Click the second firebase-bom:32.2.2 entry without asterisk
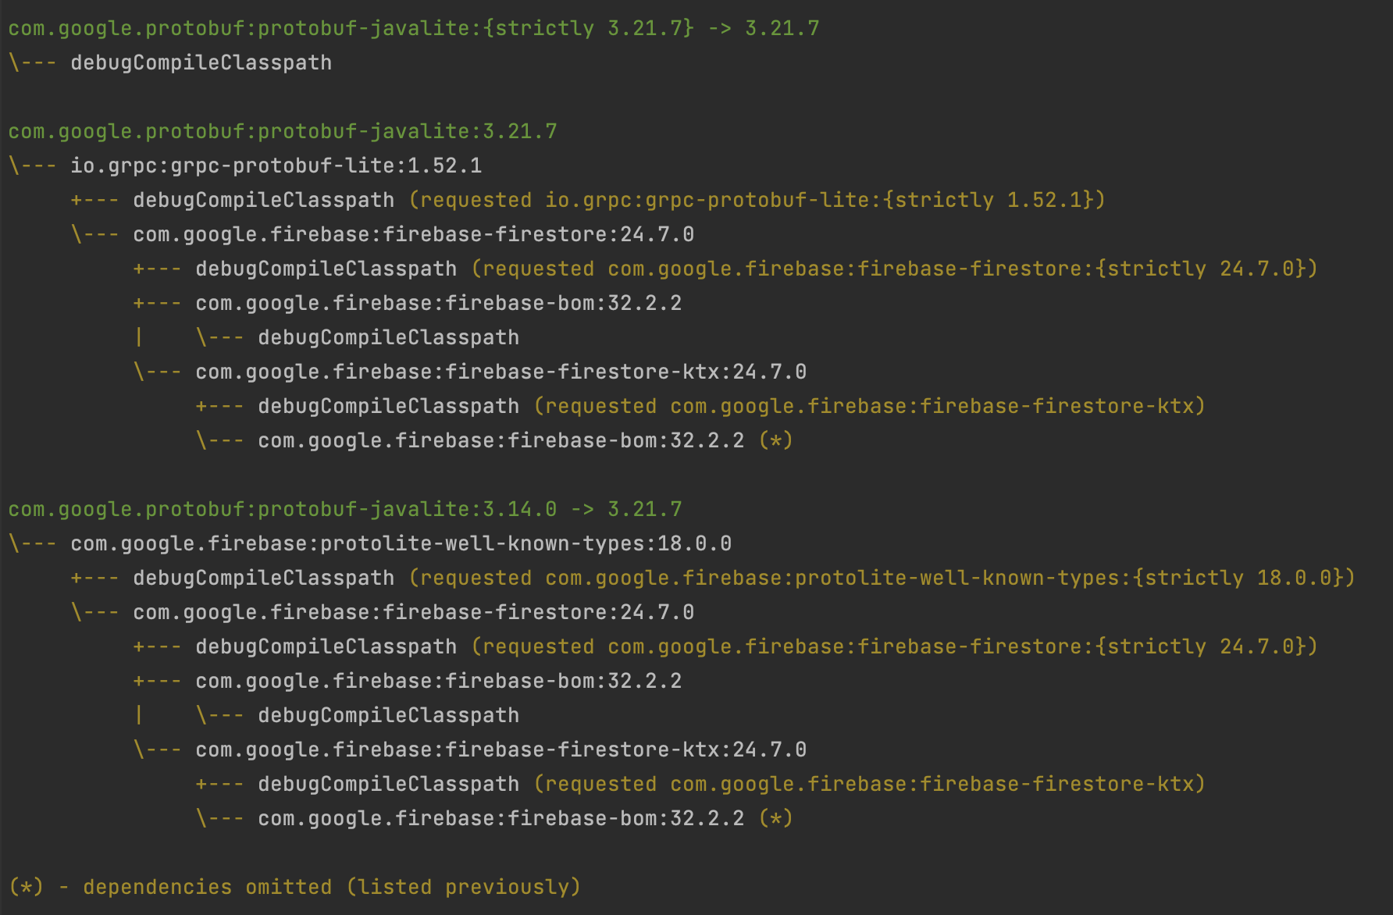This screenshot has width=1393, height=915. pos(439,681)
